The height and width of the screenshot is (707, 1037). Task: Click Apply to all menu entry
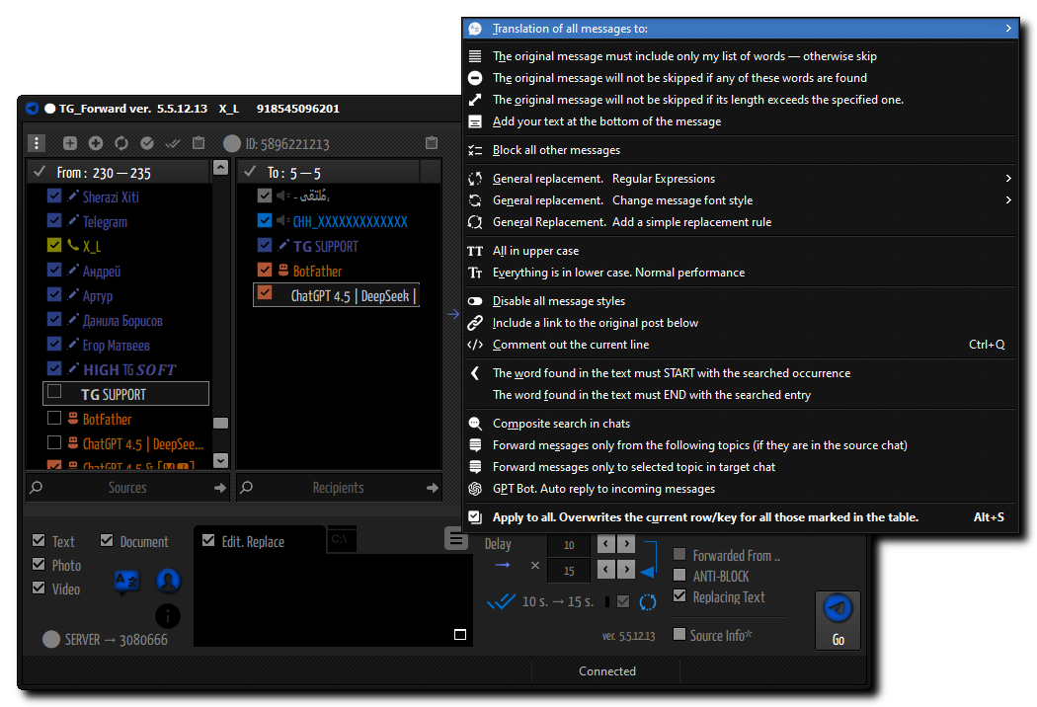(x=740, y=517)
